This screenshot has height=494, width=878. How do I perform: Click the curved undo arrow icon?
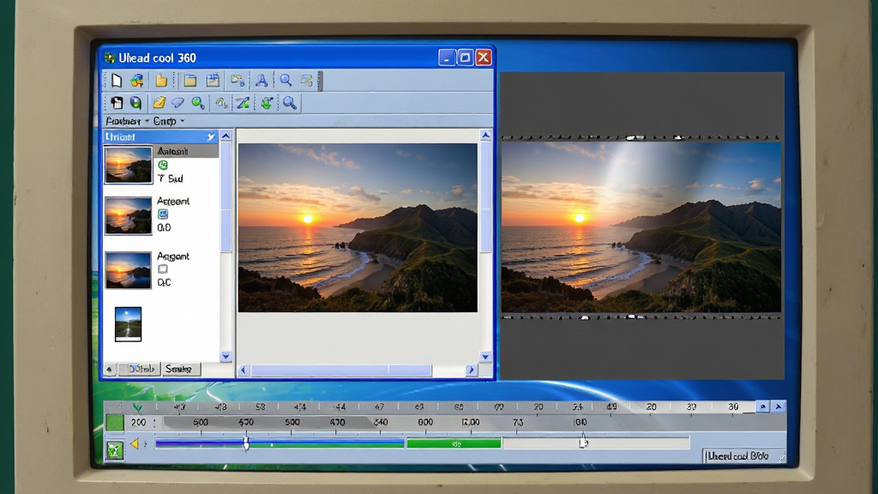coord(222,103)
